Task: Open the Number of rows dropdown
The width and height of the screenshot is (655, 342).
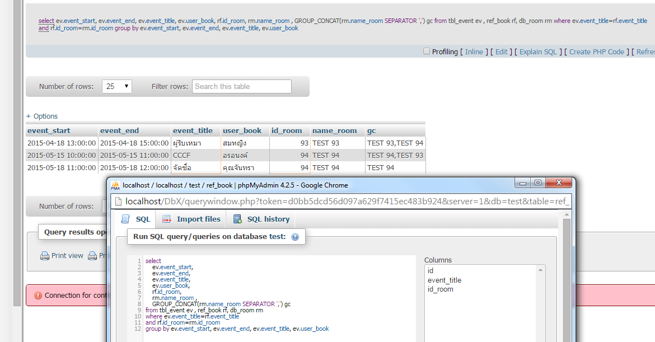Action: (117, 86)
